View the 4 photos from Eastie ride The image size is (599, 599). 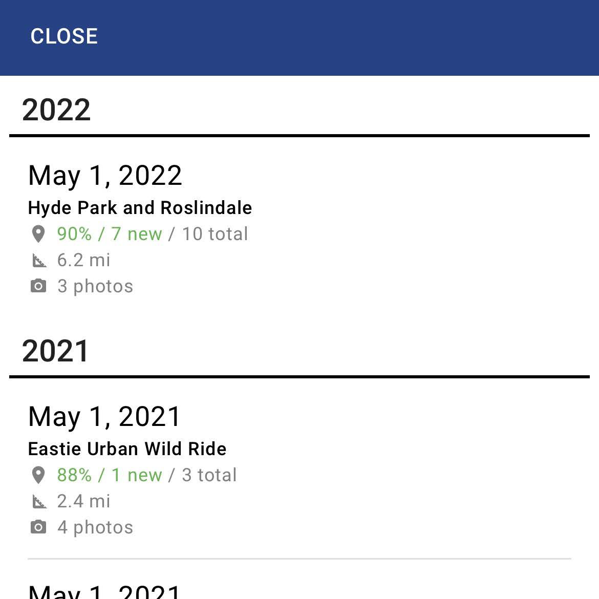point(95,527)
